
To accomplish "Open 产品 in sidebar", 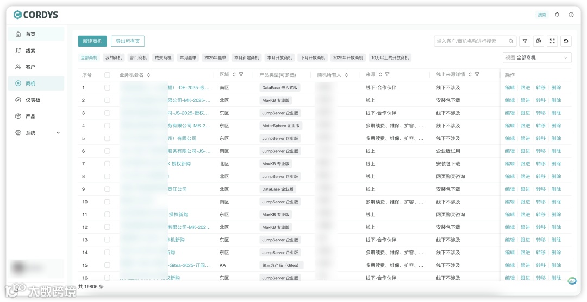I will [x=36, y=117].
